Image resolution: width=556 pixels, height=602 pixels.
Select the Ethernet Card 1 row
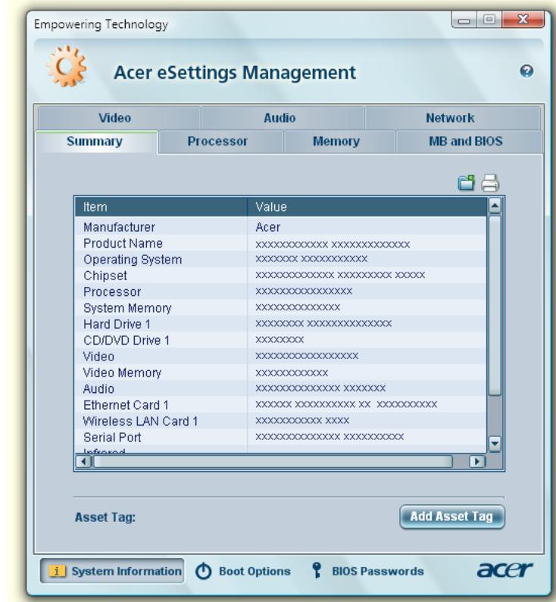point(281,404)
